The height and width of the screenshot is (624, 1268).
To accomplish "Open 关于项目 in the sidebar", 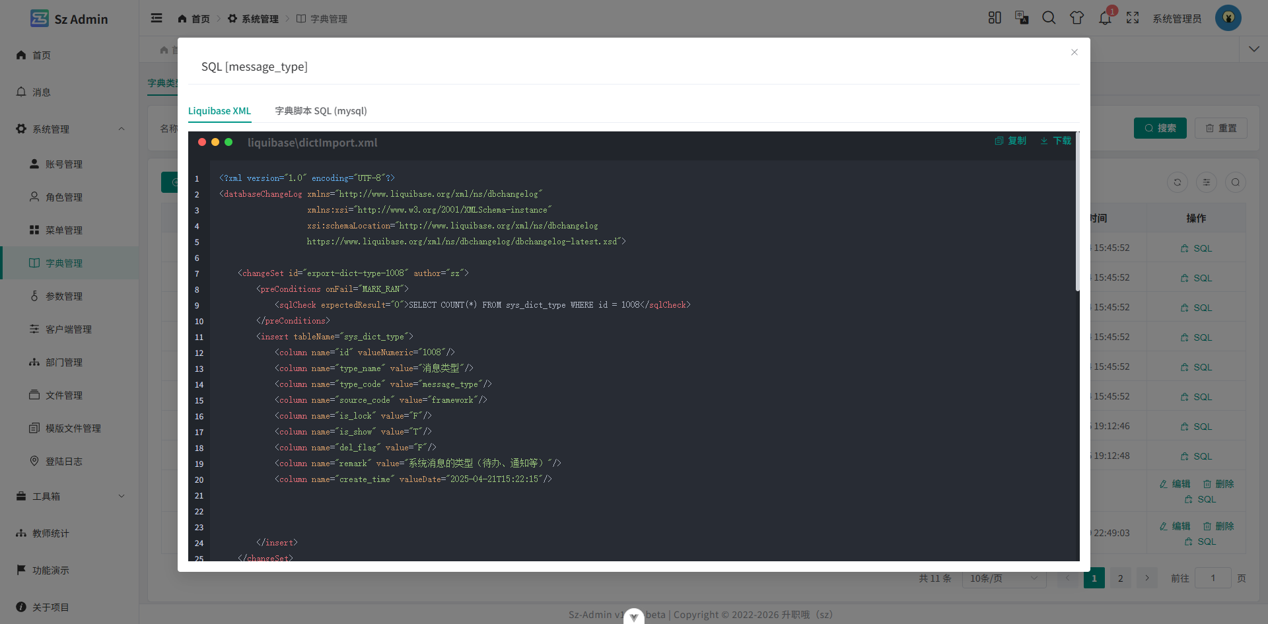I will click(69, 607).
